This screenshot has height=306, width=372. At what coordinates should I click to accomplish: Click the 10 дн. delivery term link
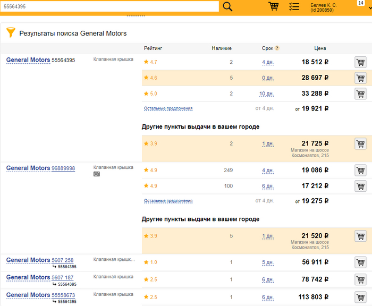tap(266, 94)
